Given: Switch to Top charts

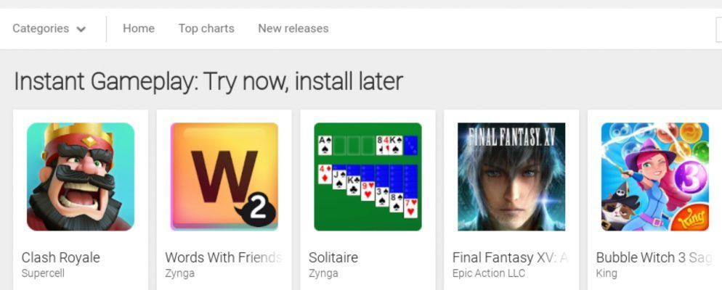Looking at the screenshot, I should click(x=206, y=29).
